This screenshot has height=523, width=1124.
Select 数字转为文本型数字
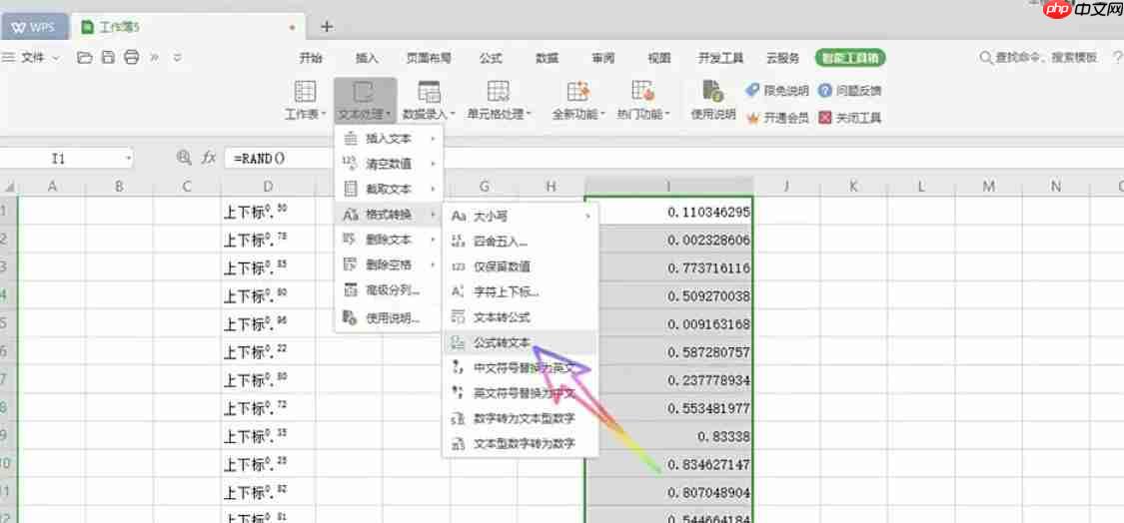point(520,417)
